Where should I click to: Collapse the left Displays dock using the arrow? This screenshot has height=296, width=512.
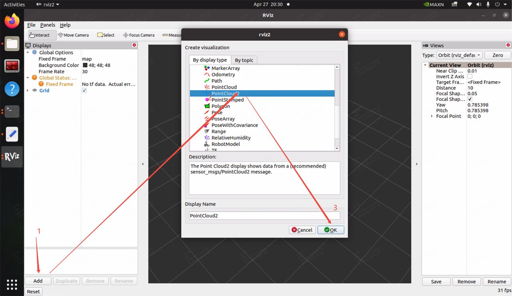(x=143, y=164)
